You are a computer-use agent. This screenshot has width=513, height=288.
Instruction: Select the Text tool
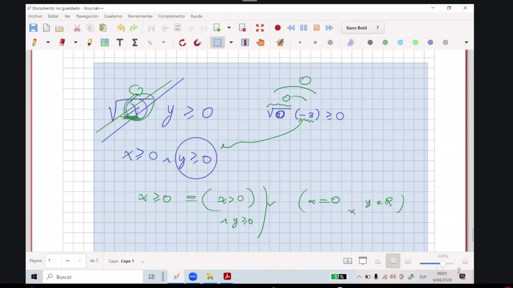pyautogui.click(x=119, y=42)
